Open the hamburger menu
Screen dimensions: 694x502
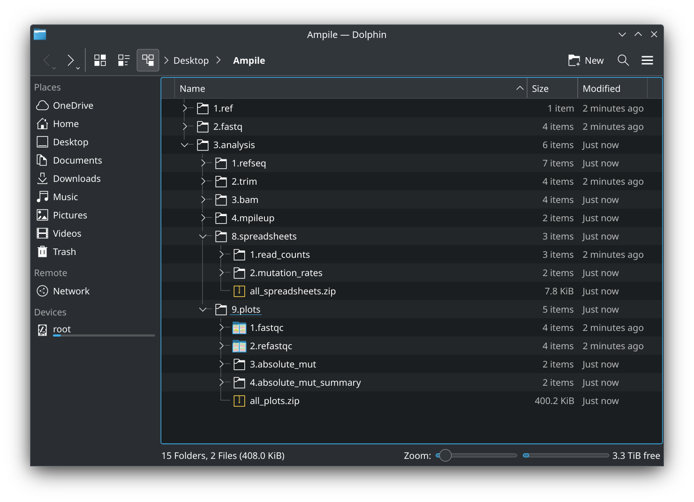pos(647,60)
